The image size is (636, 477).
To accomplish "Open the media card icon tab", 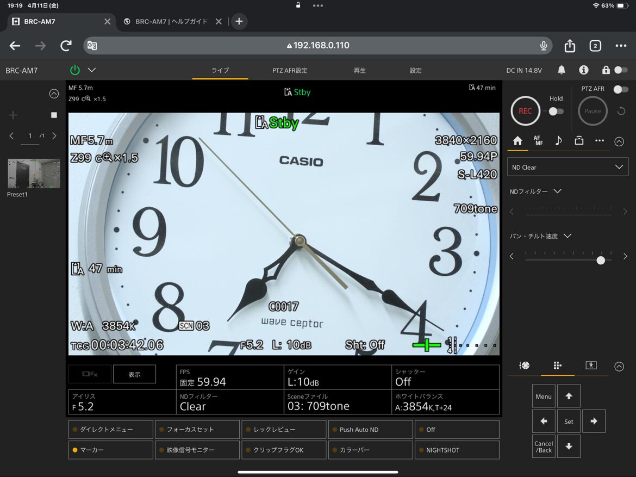I will pos(579,141).
